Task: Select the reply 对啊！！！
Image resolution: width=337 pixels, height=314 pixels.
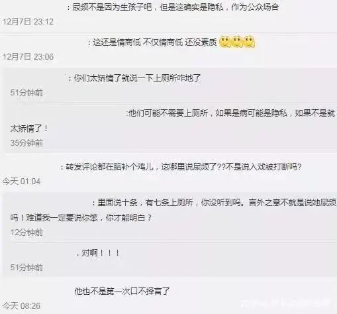Action: pyautogui.click(x=99, y=253)
